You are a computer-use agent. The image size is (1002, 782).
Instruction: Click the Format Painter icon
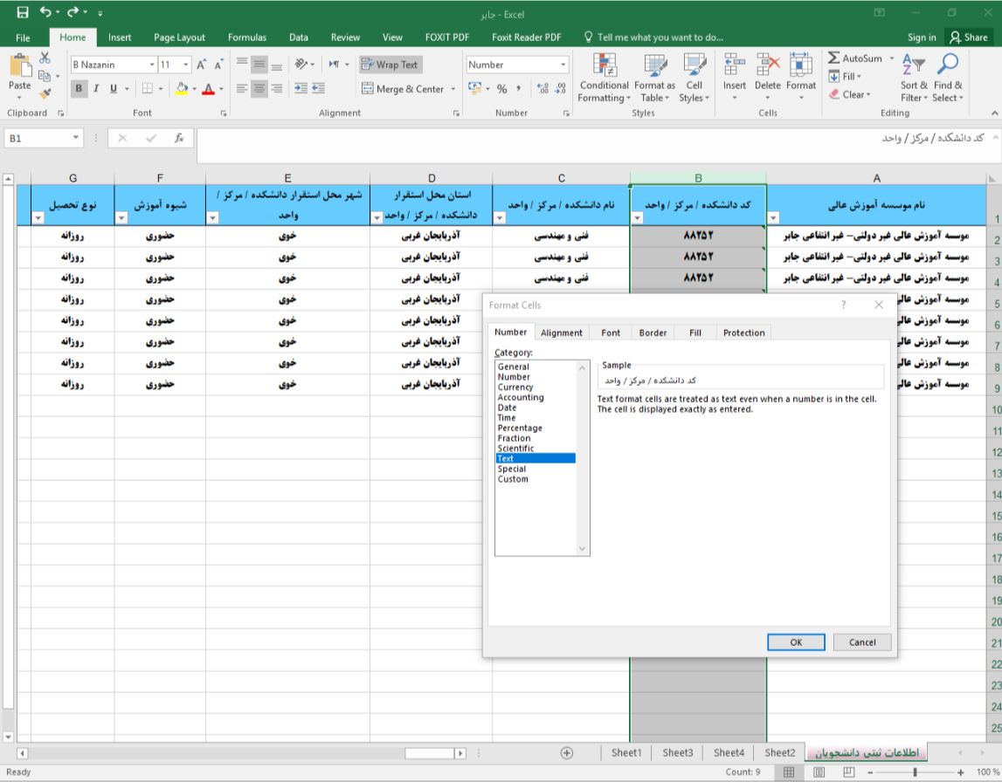[x=45, y=92]
